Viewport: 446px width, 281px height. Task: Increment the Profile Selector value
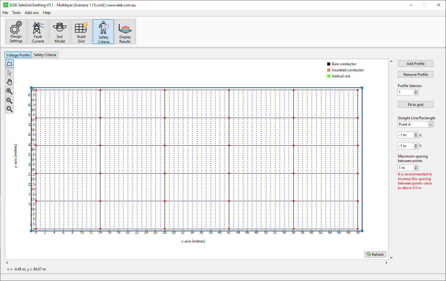pos(415,91)
